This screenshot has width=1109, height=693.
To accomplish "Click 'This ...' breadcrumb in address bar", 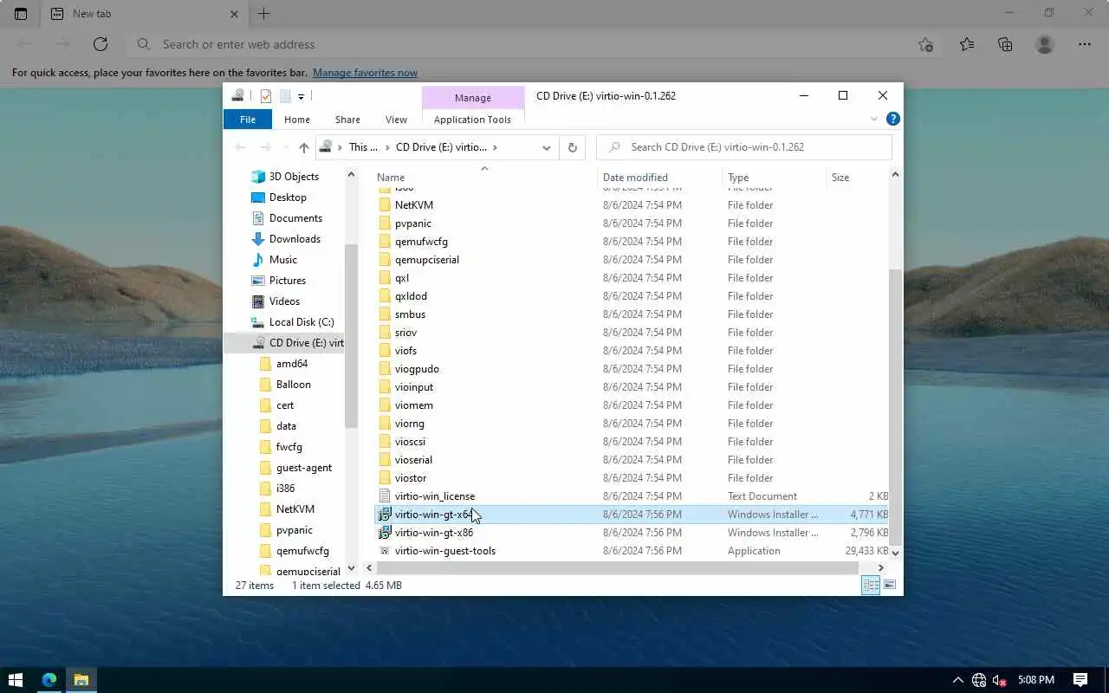I will coord(363,147).
